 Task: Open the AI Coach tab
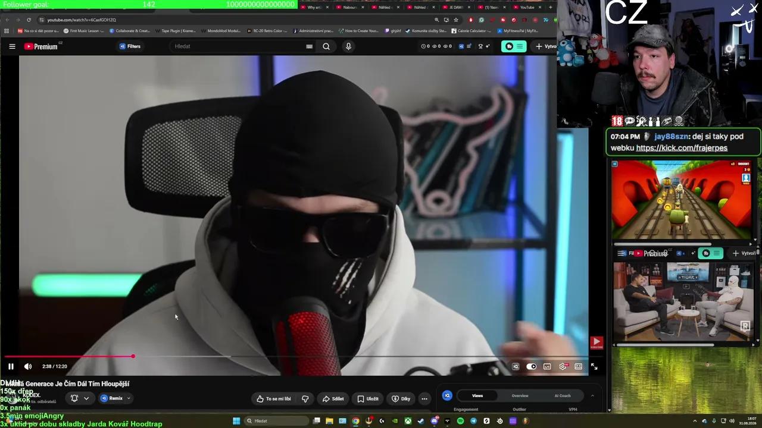pyautogui.click(x=563, y=396)
